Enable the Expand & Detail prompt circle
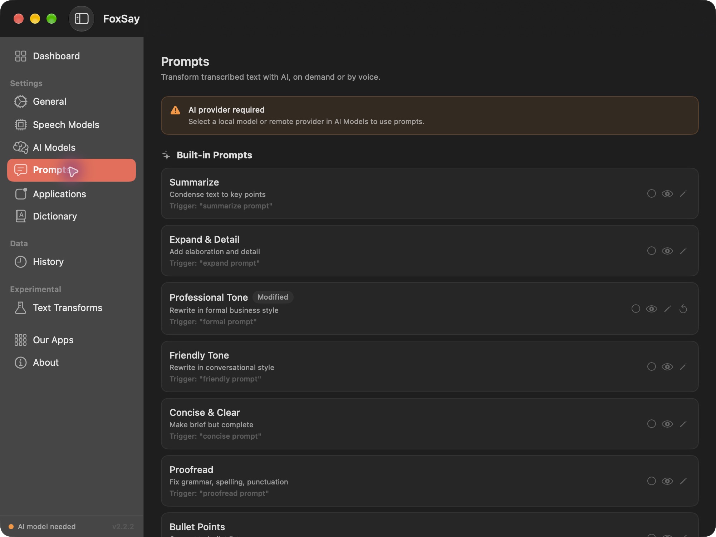The image size is (716, 537). pyautogui.click(x=652, y=251)
